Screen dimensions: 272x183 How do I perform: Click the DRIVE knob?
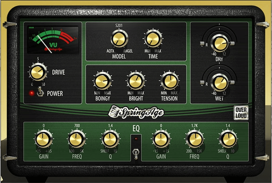tap(38, 72)
